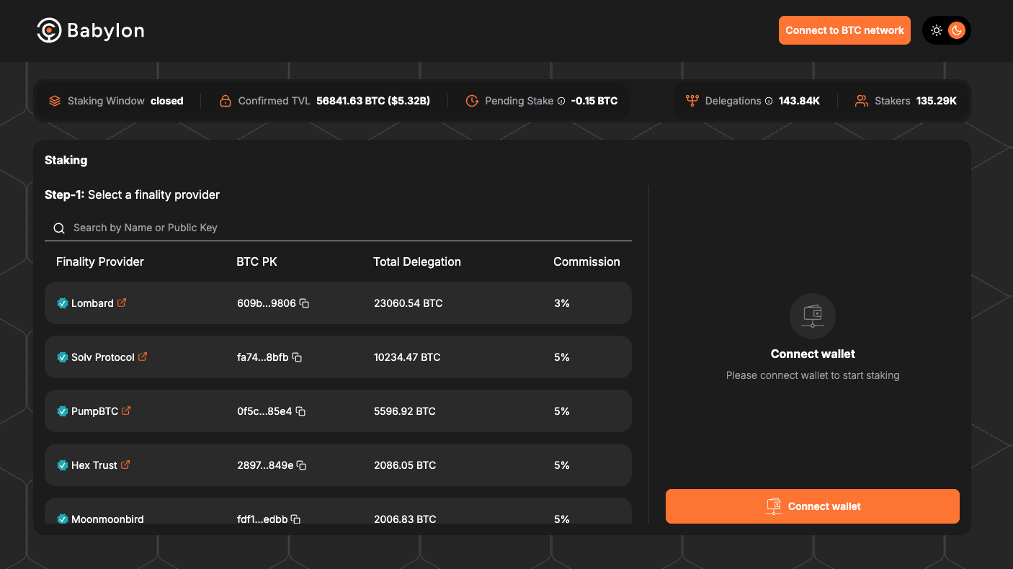This screenshot has height=569, width=1013.
Task: Click PumpBTC verified badge icon
Action: (x=63, y=411)
